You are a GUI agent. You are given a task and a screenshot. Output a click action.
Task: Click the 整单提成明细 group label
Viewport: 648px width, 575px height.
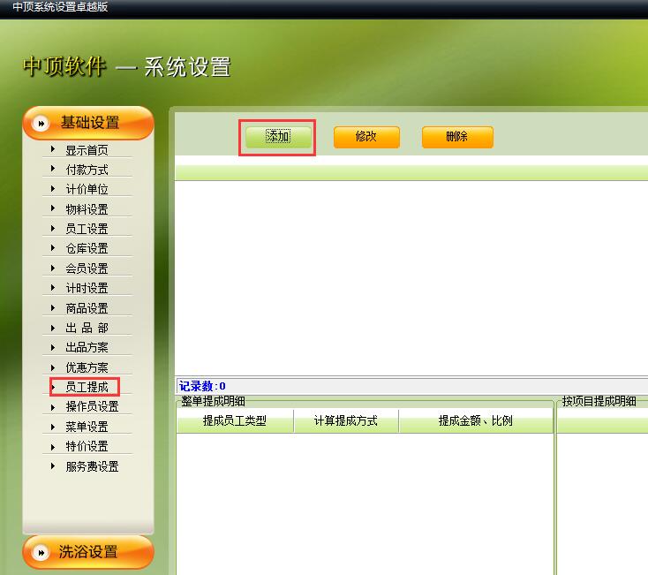coord(214,401)
